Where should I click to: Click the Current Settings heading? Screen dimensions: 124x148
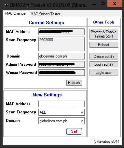(x=46, y=23)
